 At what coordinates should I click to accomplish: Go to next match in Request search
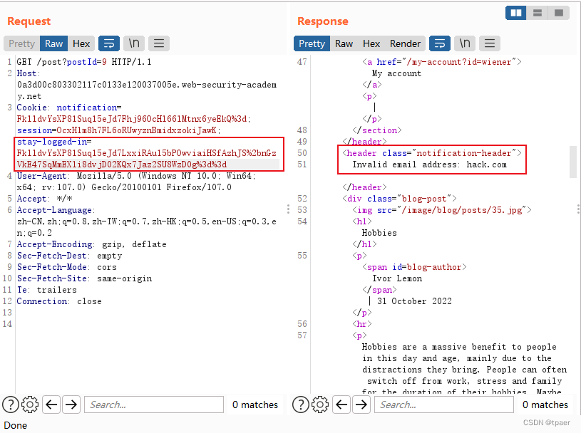tap(71, 405)
